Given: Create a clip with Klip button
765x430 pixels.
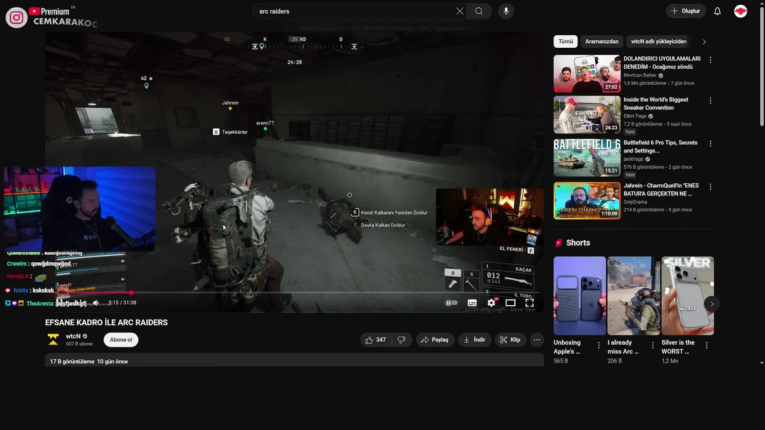Looking at the screenshot, I should (510, 340).
